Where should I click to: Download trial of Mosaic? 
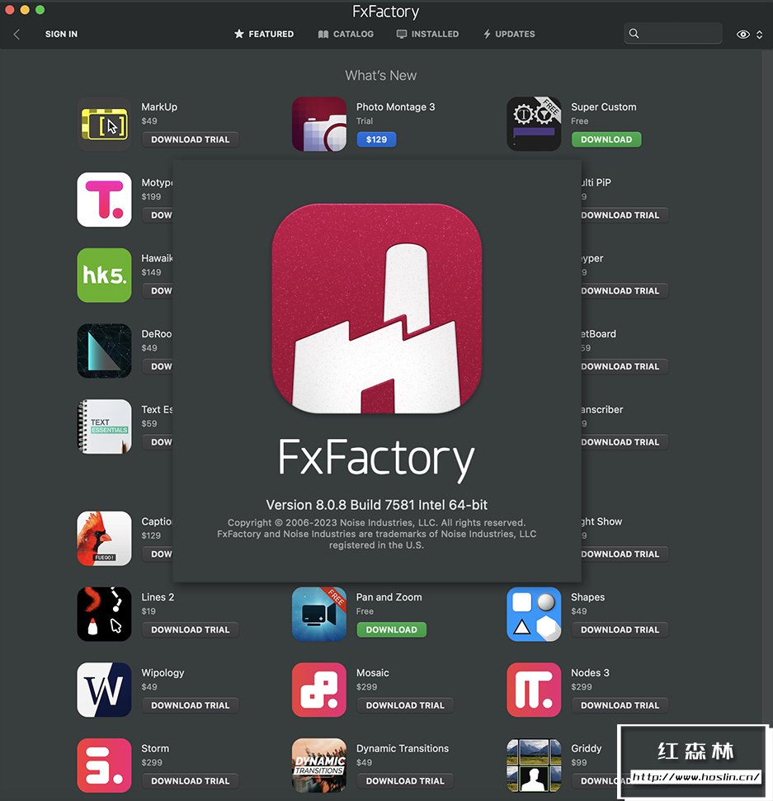[404, 705]
